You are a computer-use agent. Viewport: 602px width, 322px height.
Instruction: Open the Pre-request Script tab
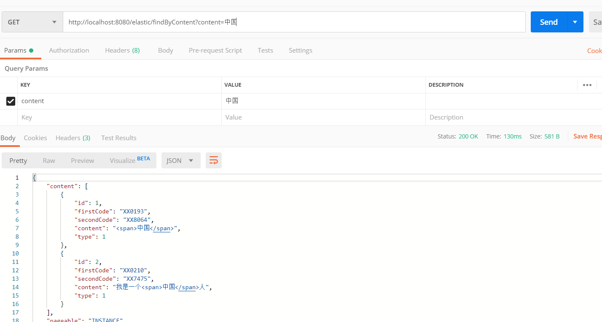click(215, 50)
